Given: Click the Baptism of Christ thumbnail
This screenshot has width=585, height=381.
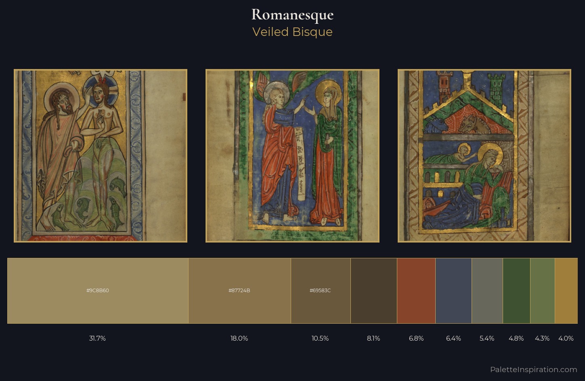Looking at the screenshot, I should coord(101,156).
